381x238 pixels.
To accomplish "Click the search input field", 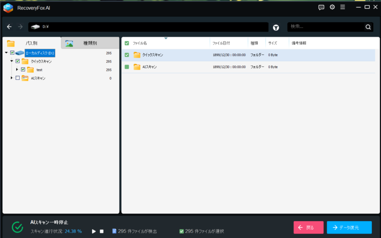I will [x=326, y=27].
